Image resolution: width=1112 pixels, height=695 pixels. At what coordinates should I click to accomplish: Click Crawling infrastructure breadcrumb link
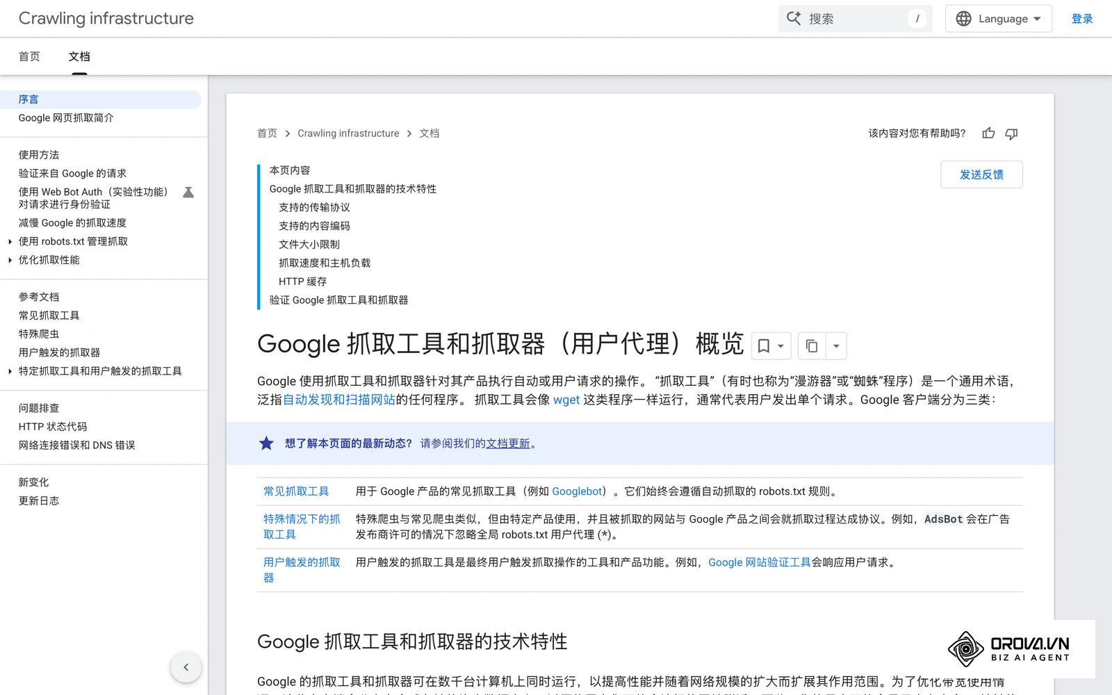tap(348, 133)
